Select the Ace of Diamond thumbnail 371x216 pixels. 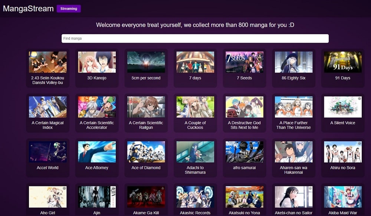(146, 152)
